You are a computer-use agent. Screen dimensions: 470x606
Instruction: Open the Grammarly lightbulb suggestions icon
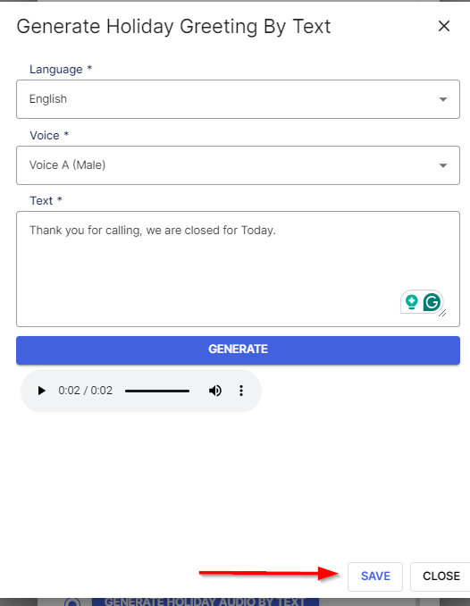(412, 302)
